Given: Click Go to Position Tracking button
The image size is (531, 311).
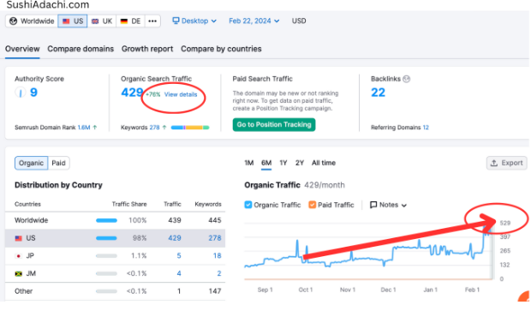Looking at the screenshot, I should 274,125.
